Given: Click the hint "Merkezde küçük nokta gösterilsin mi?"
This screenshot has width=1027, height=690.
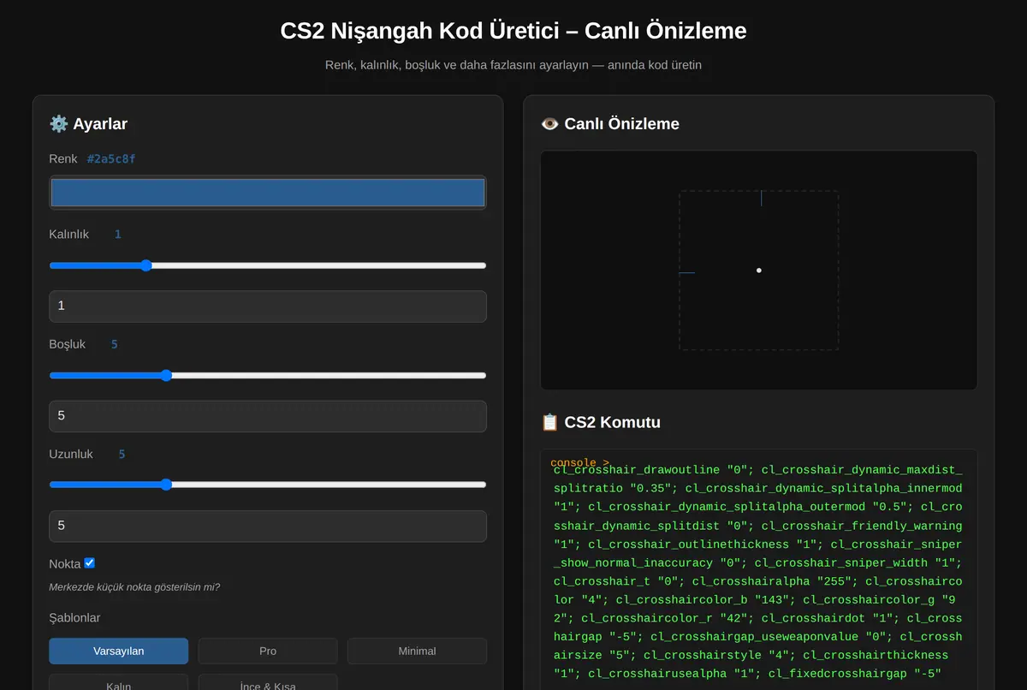Looking at the screenshot, I should (x=134, y=587).
